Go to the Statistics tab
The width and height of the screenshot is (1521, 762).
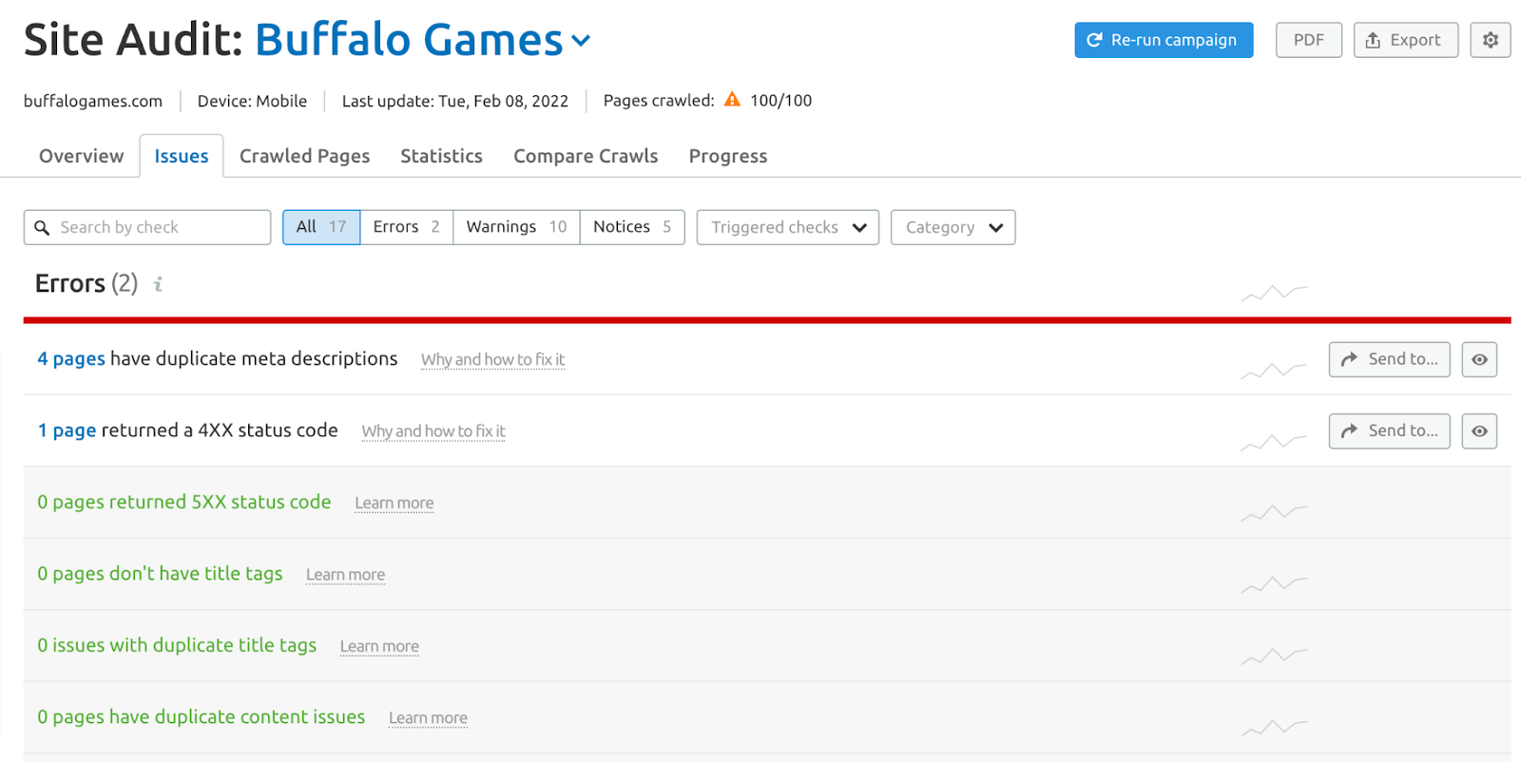click(x=441, y=156)
